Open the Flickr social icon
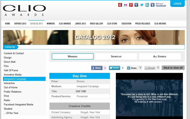Image resolution: width=190 pixels, height=119 pixels. (x=125, y=5)
